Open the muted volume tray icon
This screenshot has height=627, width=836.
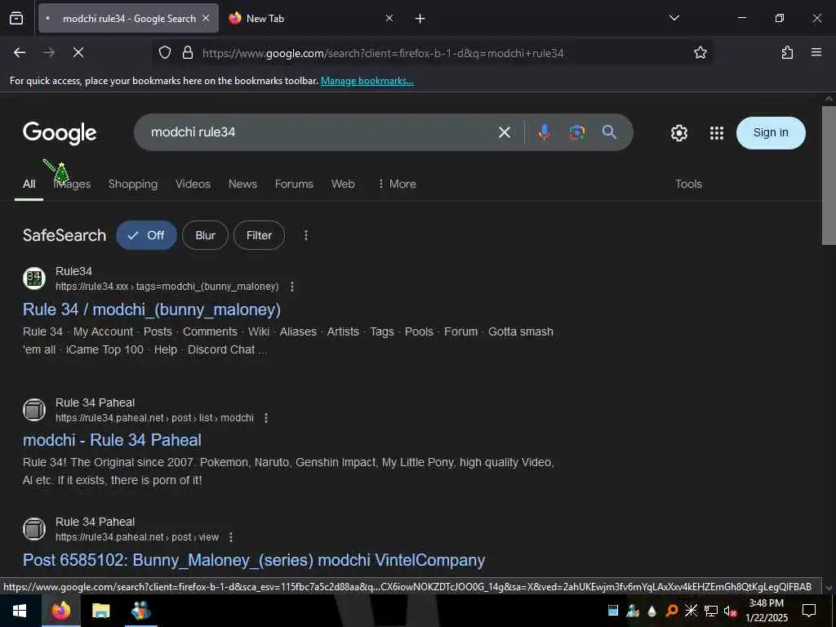pyautogui.click(x=730, y=611)
